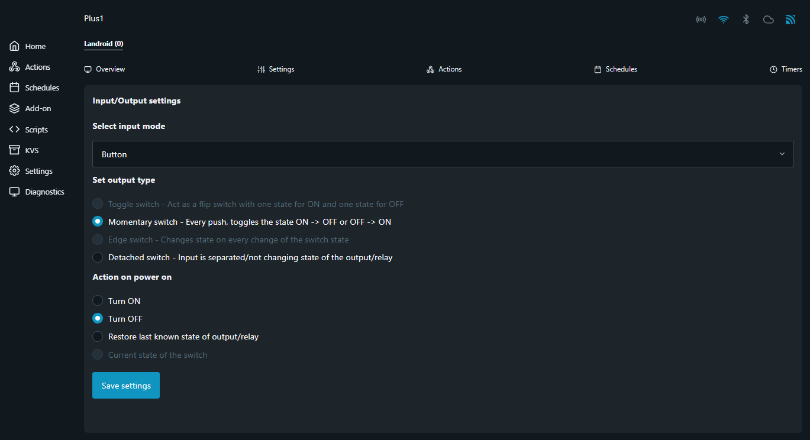Select Detached switch output type
The width and height of the screenshot is (810, 440).
coord(98,257)
